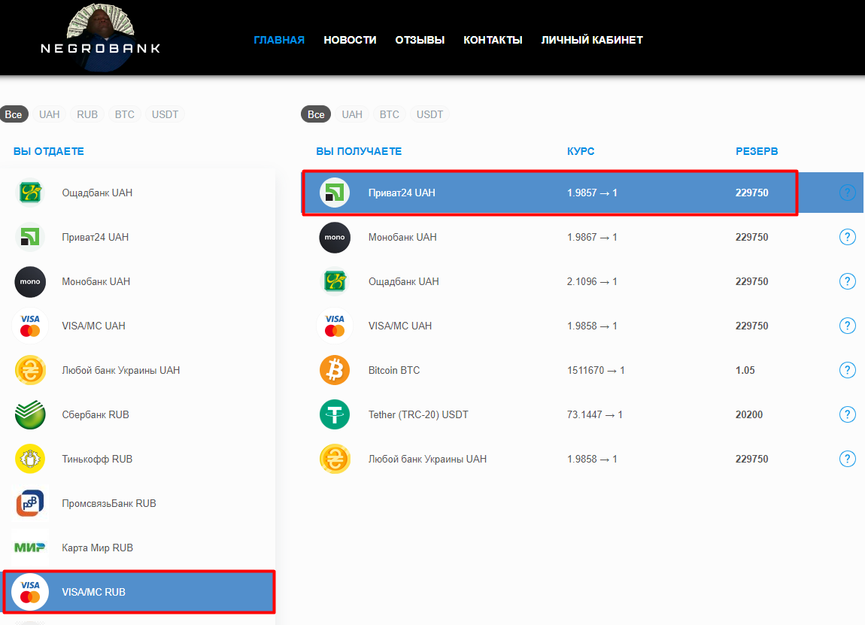Filter give list by BTC

click(x=125, y=114)
